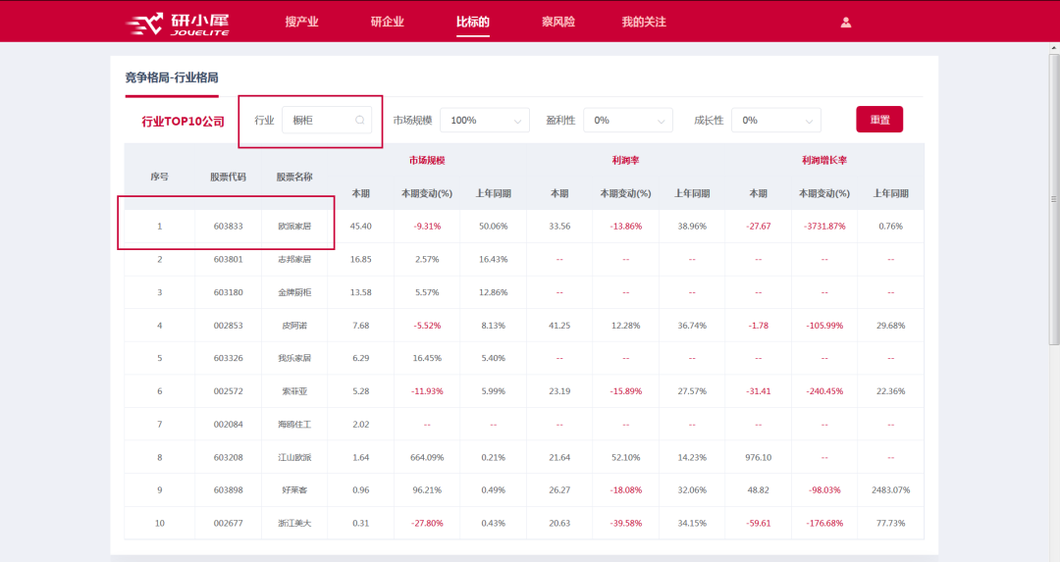Open the 皮阿诺 stock name
This screenshot has width=1060, height=562.
coord(294,326)
